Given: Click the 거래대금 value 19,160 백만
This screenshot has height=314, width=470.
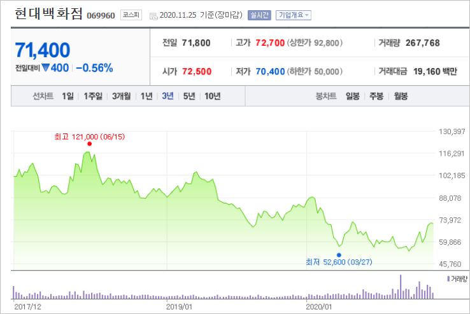Looking at the screenshot, I should click(x=435, y=71).
